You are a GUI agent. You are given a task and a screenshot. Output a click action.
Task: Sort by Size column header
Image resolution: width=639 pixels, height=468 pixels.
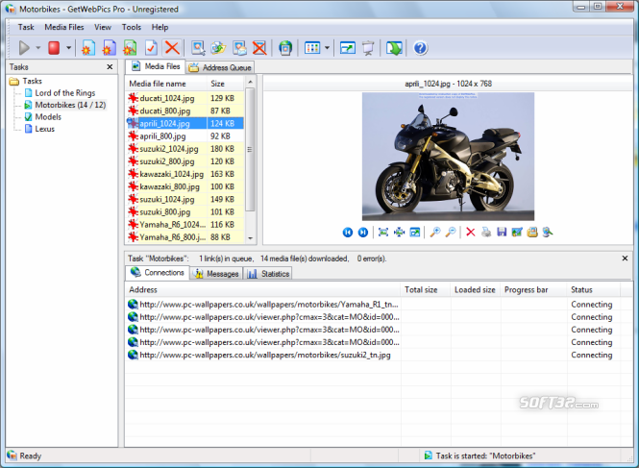click(226, 84)
